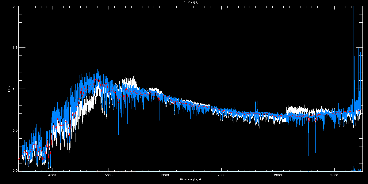Viewport: 368px width, 184px height.
Task: Click the 1.0 flux tick label
Action: [x=15, y=89]
